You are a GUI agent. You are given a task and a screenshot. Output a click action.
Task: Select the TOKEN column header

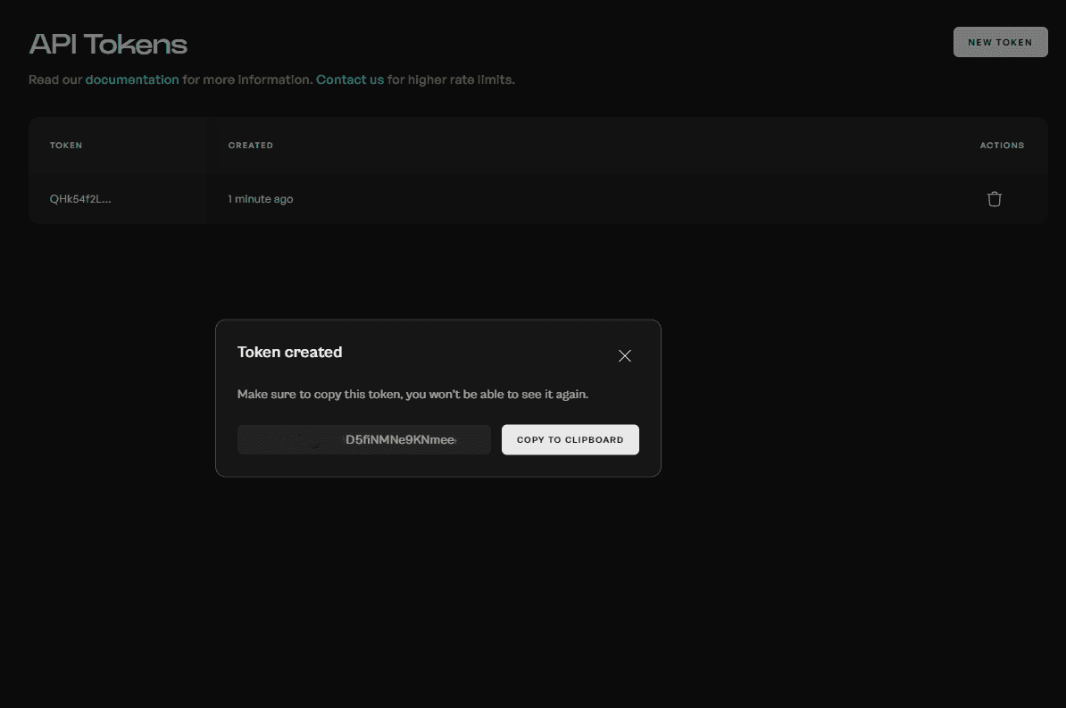[66, 145]
